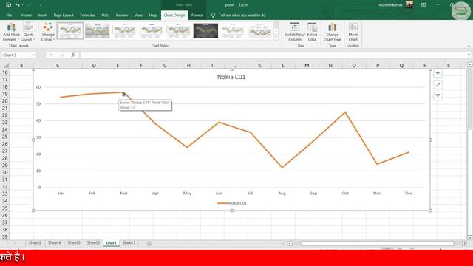Open the Change Colors palette
Image resolution: width=473 pixels, height=266 pixels.
[47, 32]
